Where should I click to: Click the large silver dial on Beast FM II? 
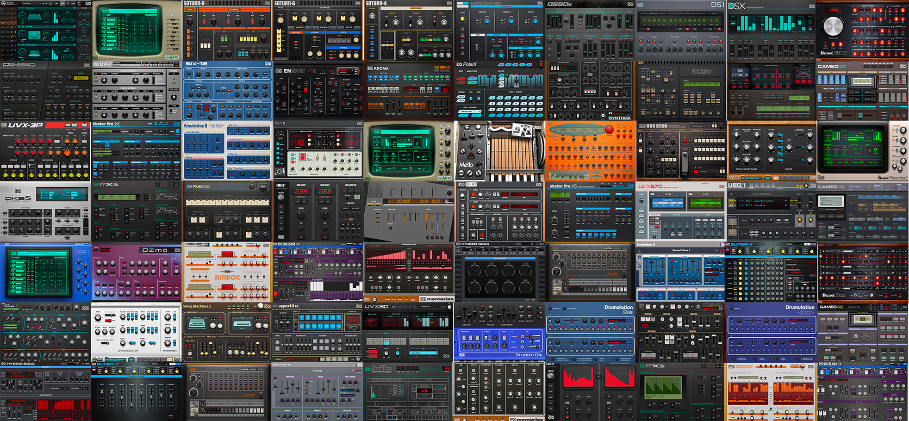coord(834,25)
